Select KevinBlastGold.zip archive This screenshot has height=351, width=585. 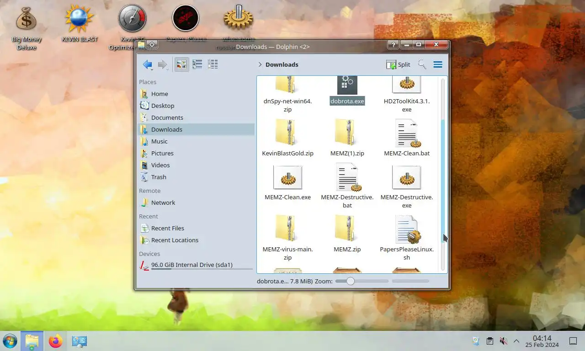point(288,138)
